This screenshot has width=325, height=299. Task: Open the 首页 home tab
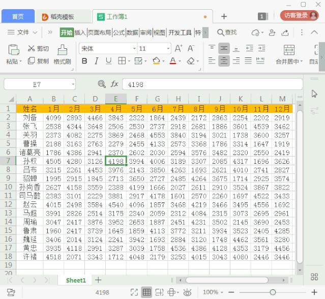pos(18,16)
